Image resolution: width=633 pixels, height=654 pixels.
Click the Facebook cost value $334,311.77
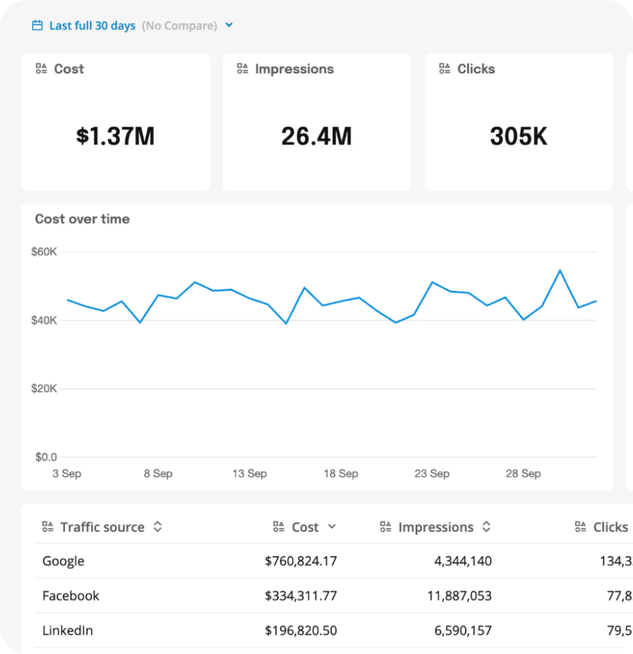click(x=301, y=596)
